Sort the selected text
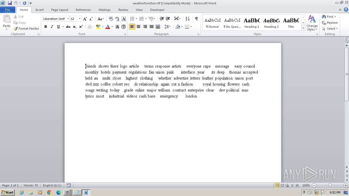The image size is (349, 196). 187,19
